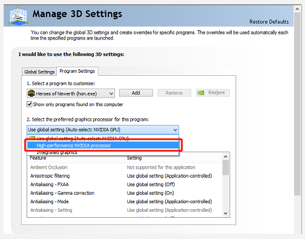Image resolution: width=305 pixels, height=239 pixels.
Task: Choose Integrated graphics option in list
Action: point(103,153)
